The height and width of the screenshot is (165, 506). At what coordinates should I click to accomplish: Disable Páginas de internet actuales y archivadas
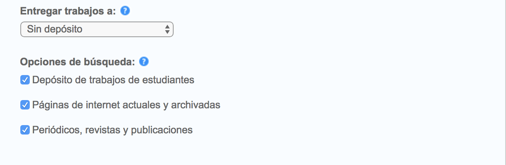[25, 105]
